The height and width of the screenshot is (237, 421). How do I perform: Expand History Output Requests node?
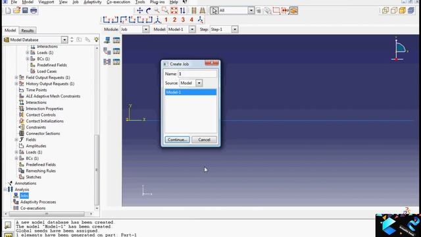click(x=16, y=84)
